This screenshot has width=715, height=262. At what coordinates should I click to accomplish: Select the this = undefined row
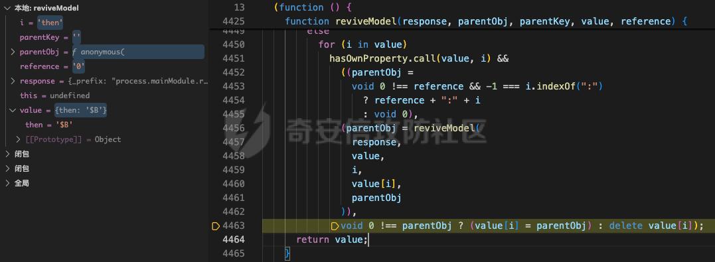(104, 96)
